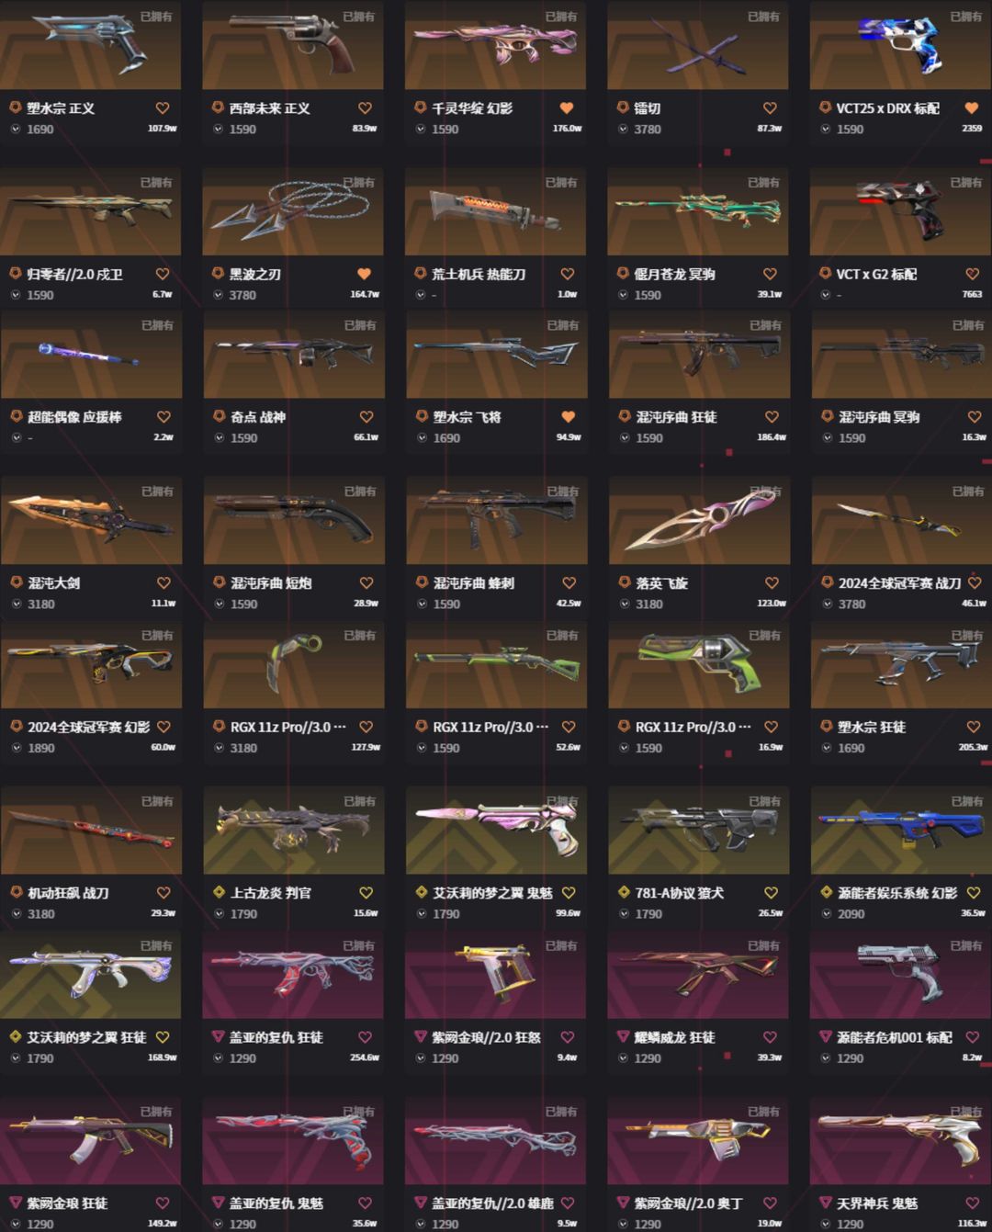The width and height of the screenshot is (992, 1232).
Task: Click 紫阙金琅//2.0 奥丁 skin name
Action: (x=688, y=1203)
